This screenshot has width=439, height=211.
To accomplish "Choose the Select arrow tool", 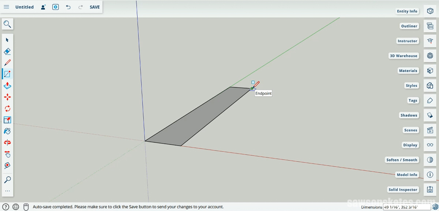I will (x=7, y=40).
